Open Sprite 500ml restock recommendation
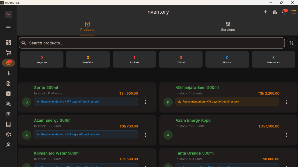298x167 pixels. (86, 102)
